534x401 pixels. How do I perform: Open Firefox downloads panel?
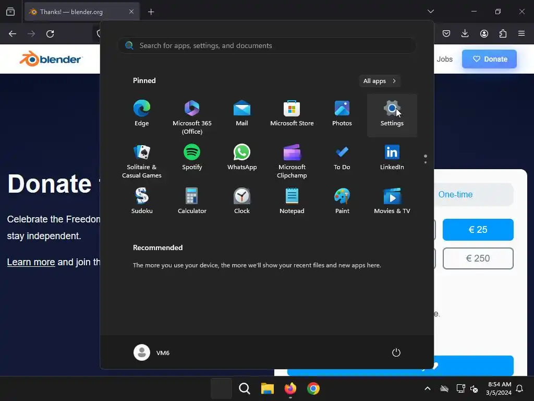coord(465,33)
